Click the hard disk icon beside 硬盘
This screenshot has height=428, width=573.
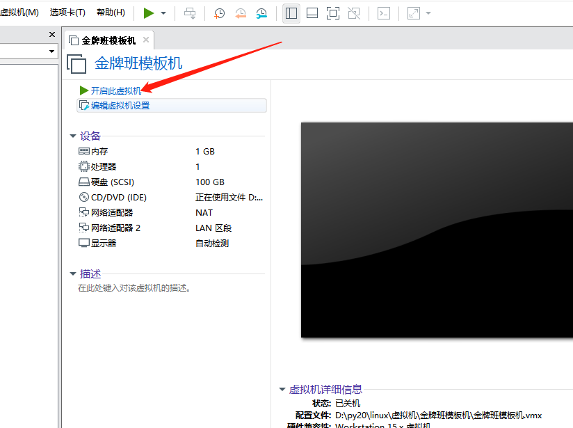point(84,182)
